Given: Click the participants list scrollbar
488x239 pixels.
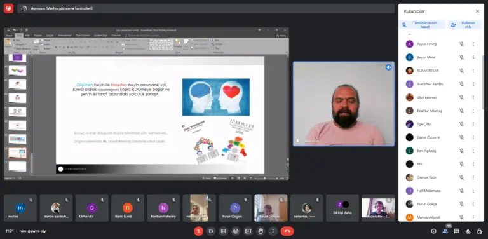Looking at the screenshot, I should point(482,83).
